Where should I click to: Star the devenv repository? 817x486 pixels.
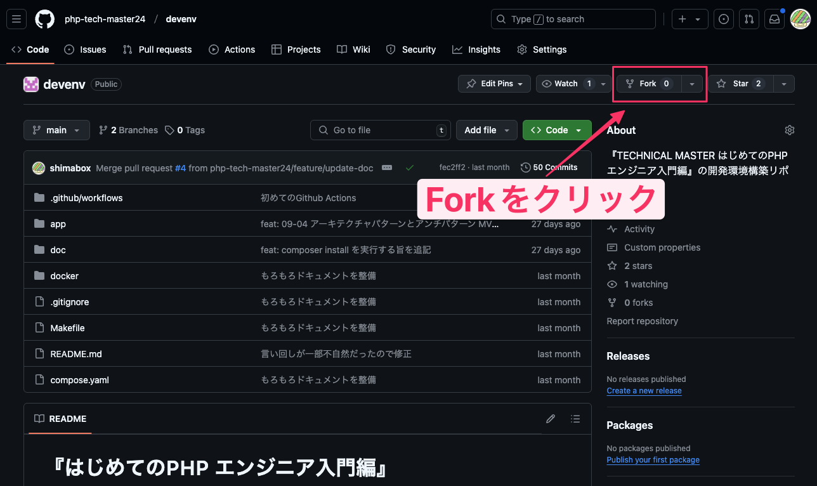[x=741, y=84]
